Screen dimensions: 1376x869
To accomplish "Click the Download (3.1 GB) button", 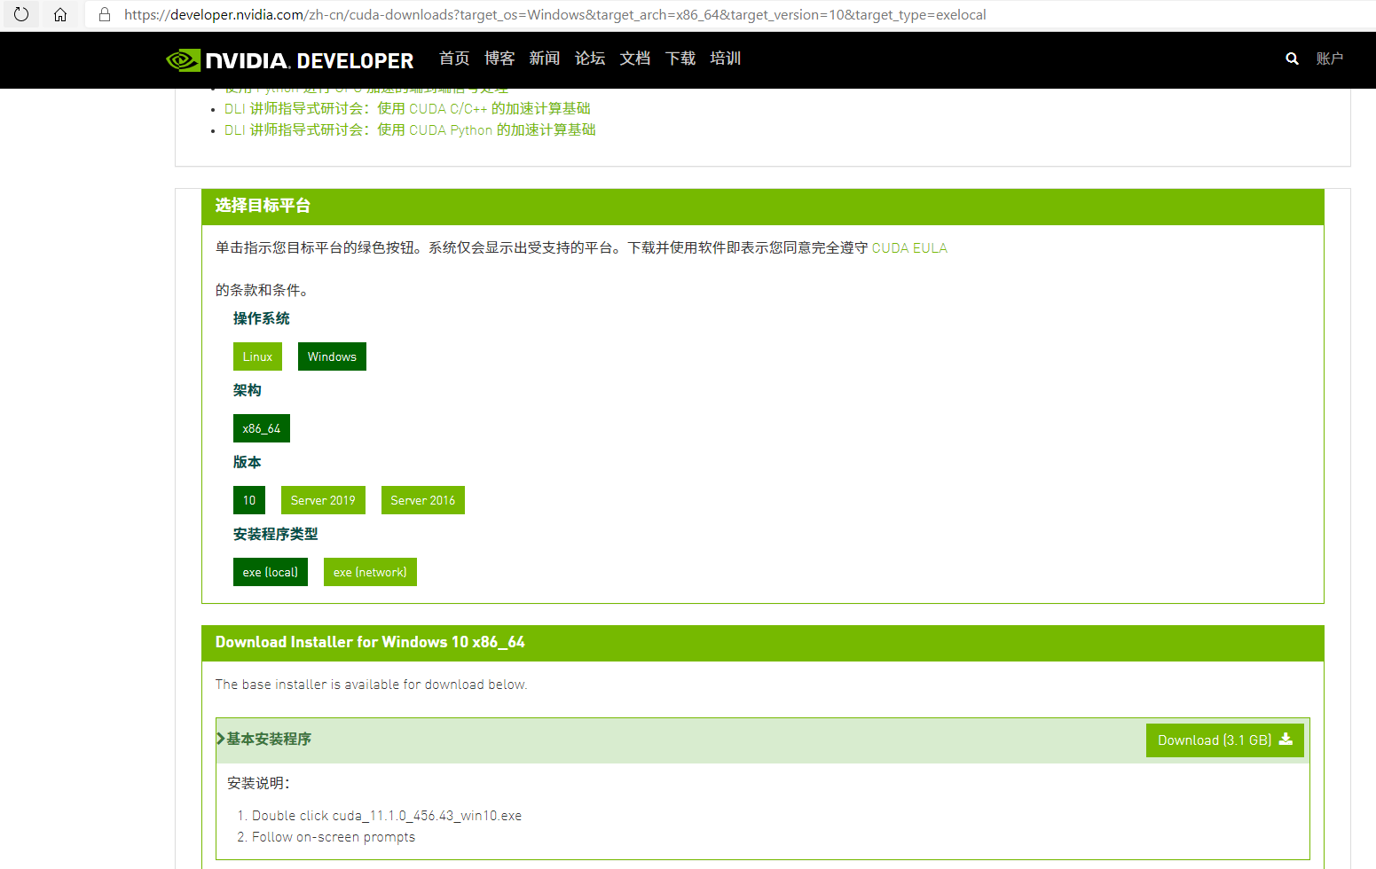I will pos(1225,740).
